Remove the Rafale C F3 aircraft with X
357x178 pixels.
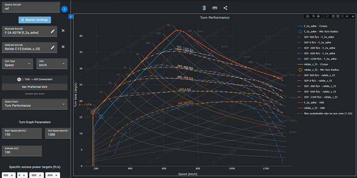click(x=63, y=47)
